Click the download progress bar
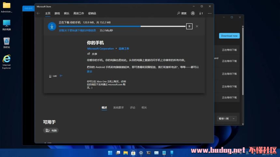 122,26
